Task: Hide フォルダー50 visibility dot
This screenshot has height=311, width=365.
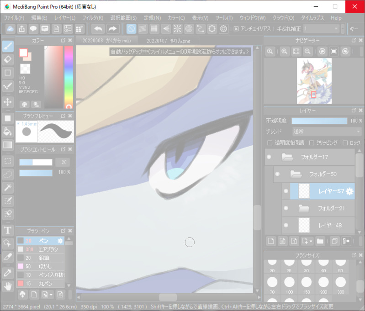Action: click(x=277, y=174)
